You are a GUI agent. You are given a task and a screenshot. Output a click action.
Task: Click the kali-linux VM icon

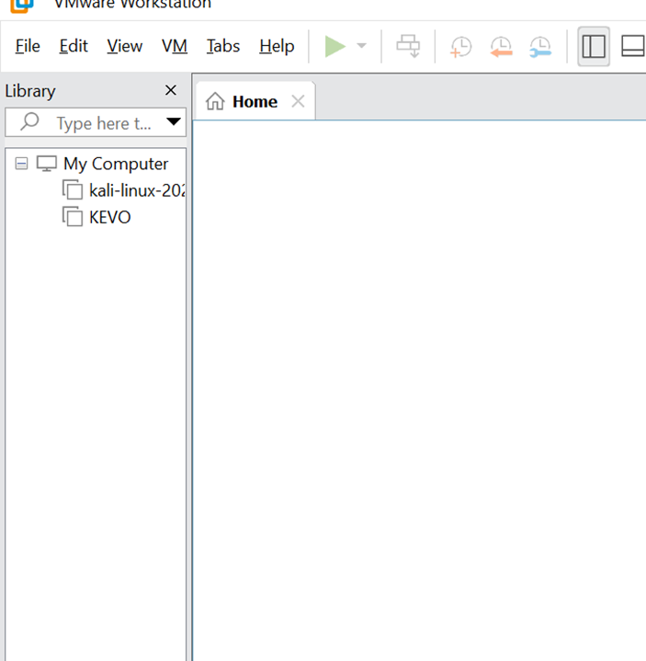pos(73,189)
